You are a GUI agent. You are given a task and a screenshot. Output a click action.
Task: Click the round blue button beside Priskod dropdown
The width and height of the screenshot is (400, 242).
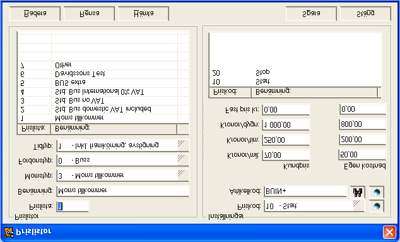click(x=377, y=206)
